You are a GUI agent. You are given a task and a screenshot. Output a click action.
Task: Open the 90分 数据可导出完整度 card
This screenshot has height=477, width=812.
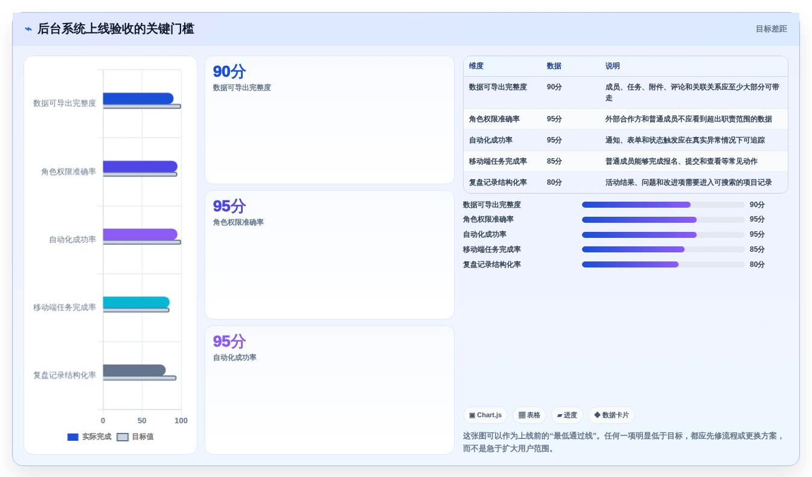coord(330,120)
